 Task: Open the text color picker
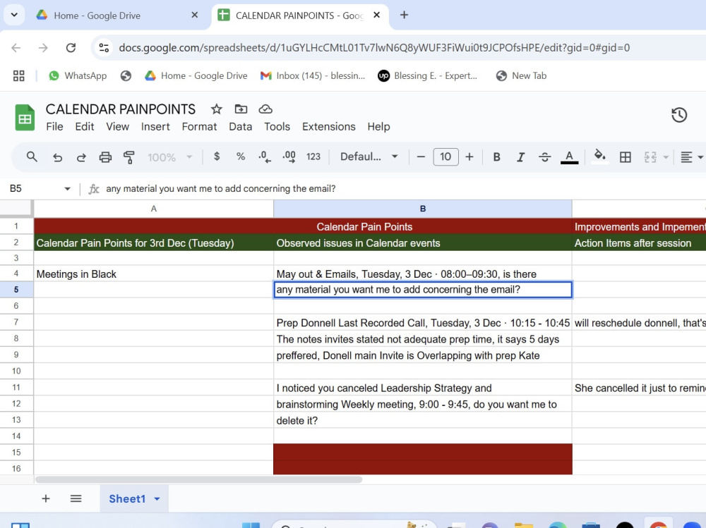[569, 157]
